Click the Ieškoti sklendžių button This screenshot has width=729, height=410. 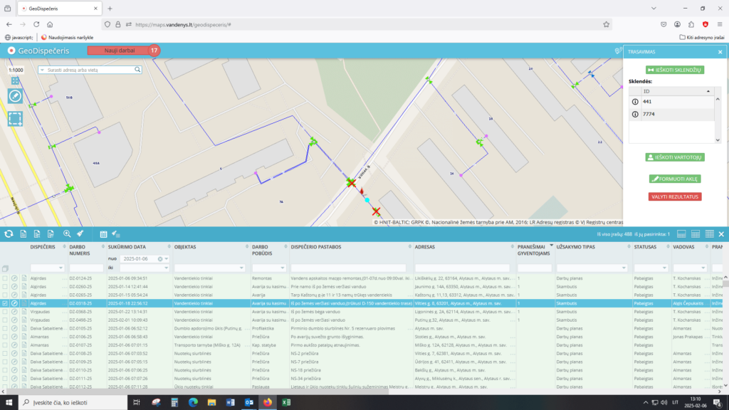(x=674, y=70)
